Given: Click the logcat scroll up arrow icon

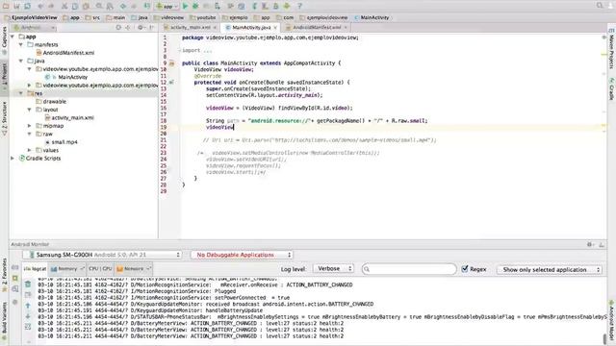Looking at the screenshot, I should click(x=28, y=306).
